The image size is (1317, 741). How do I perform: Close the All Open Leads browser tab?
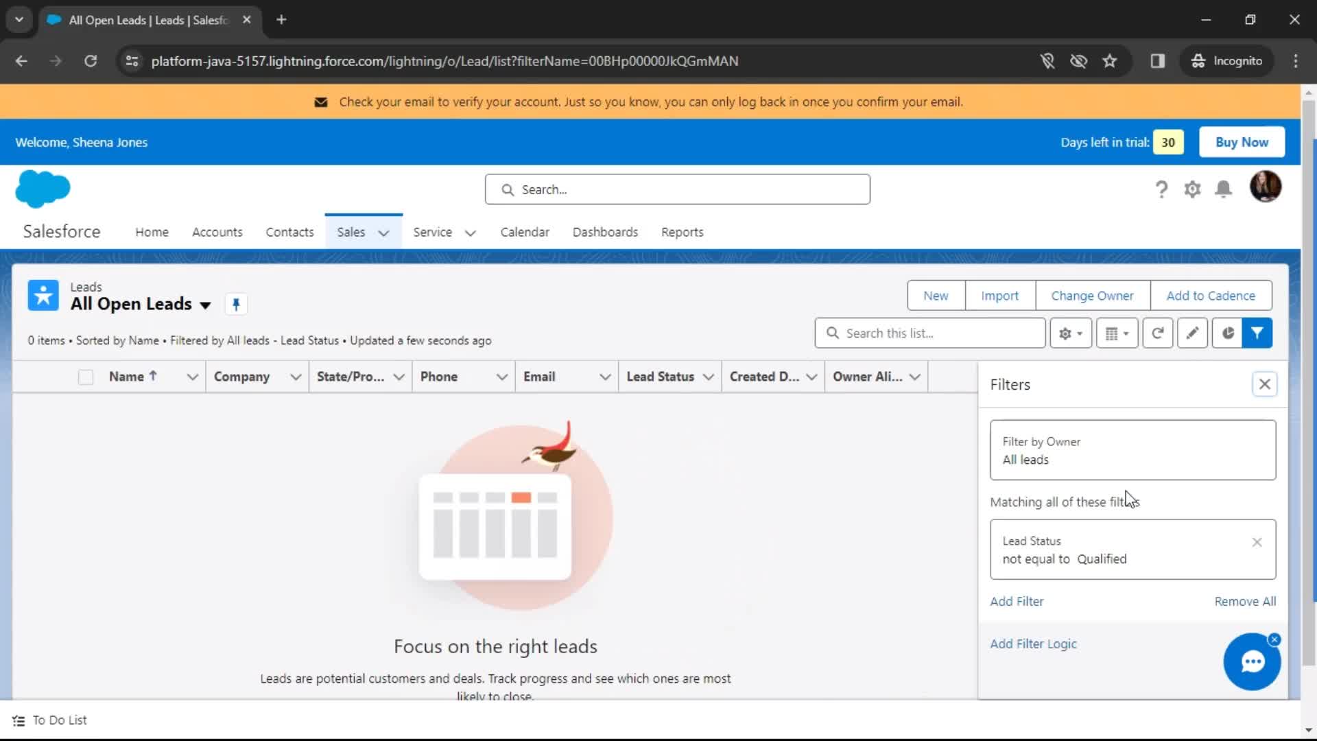pos(247,20)
